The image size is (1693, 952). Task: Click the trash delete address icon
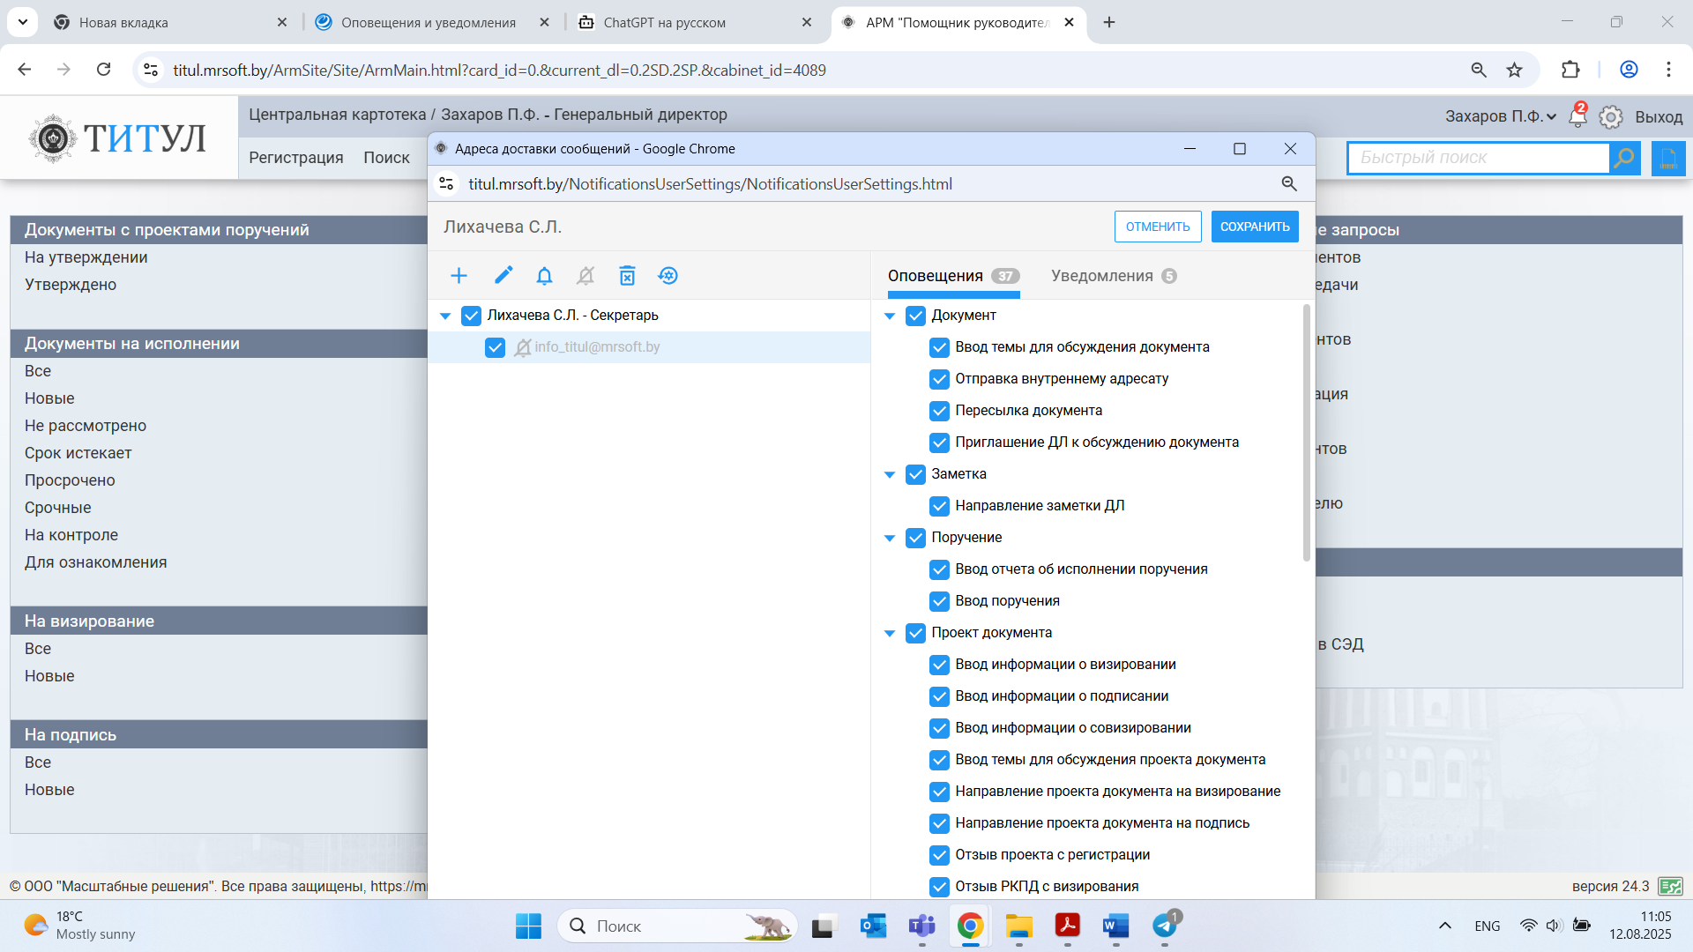627,276
